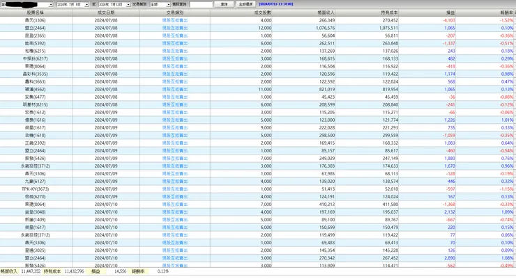Sort by the 帳面收入 column header
Screen dimensions: 516x279
coord(304,13)
